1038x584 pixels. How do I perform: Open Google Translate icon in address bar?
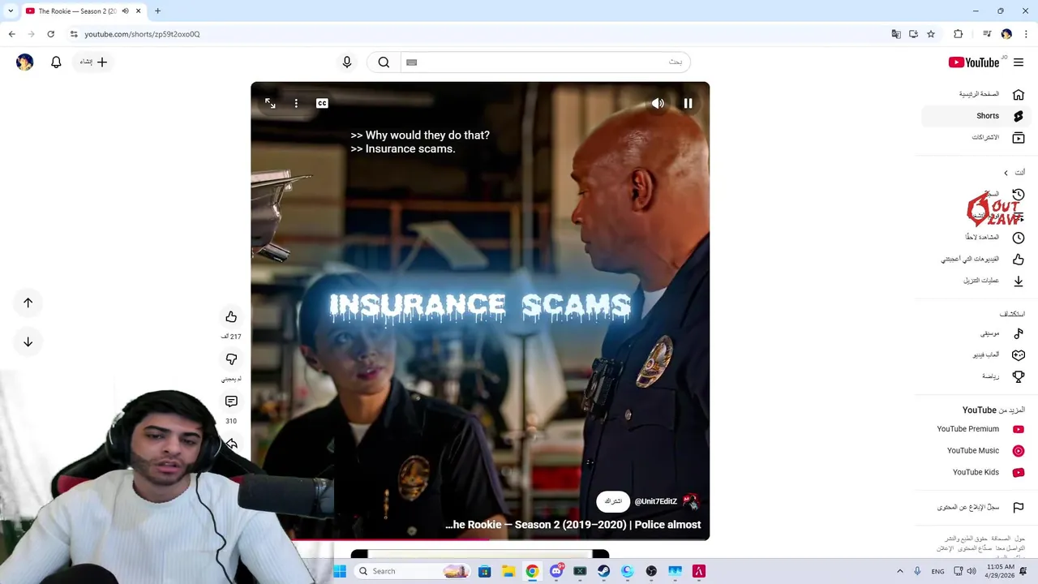pos(896,34)
